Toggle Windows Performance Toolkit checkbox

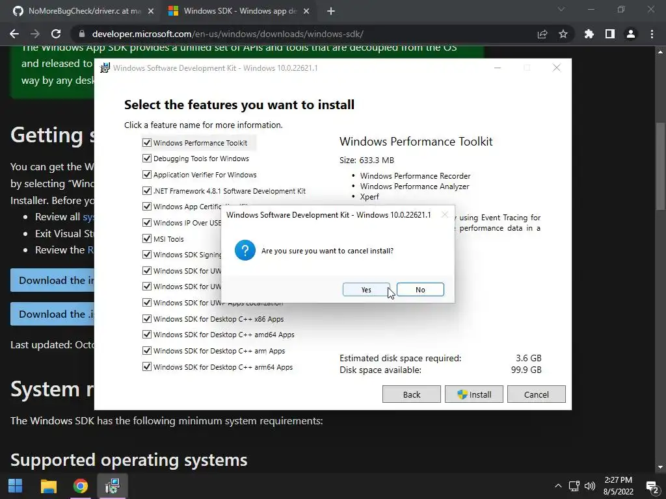tap(147, 142)
